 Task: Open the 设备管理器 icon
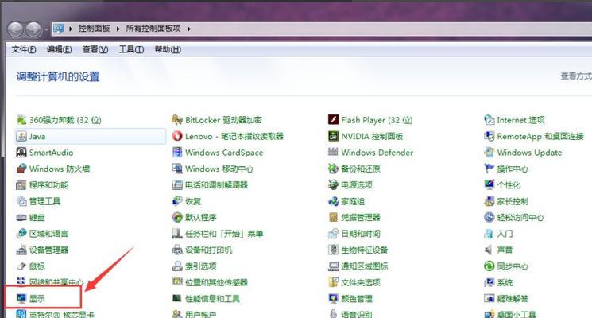click(21, 250)
